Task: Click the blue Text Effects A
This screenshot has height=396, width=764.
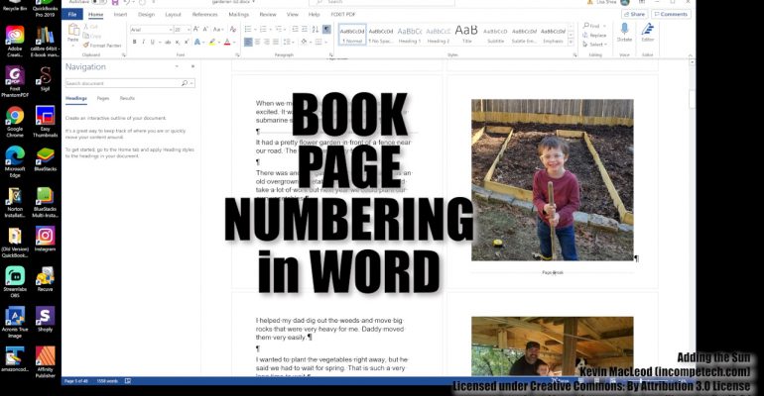Action: point(197,43)
